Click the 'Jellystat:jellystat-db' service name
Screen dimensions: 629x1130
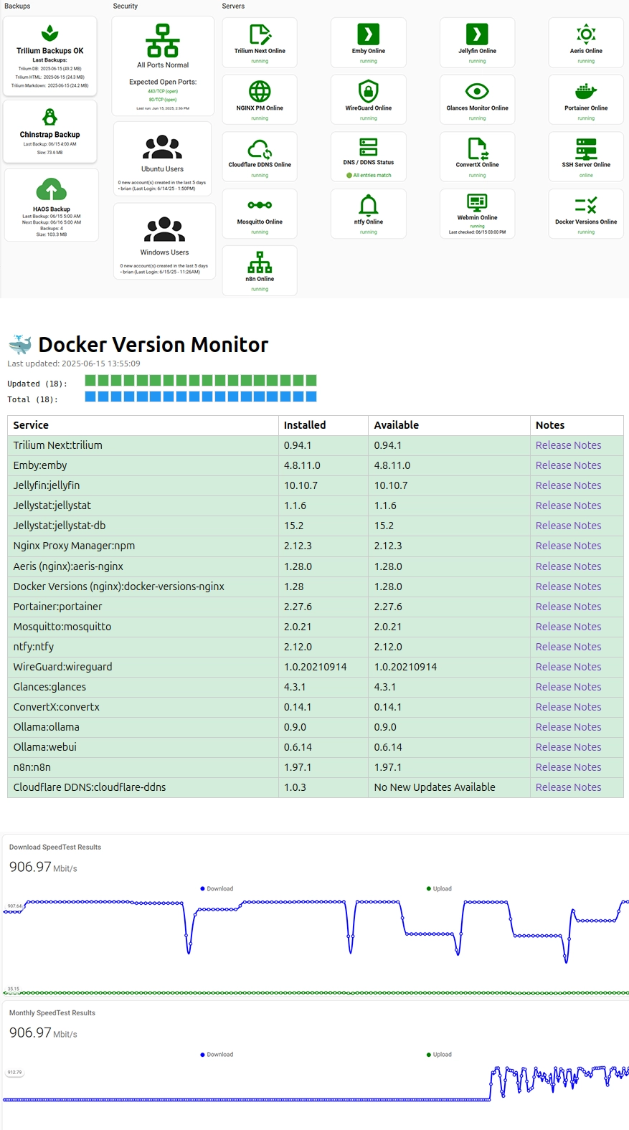pos(60,526)
